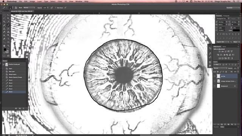Toggle lock transparent pixels in Layers

click(218, 72)
